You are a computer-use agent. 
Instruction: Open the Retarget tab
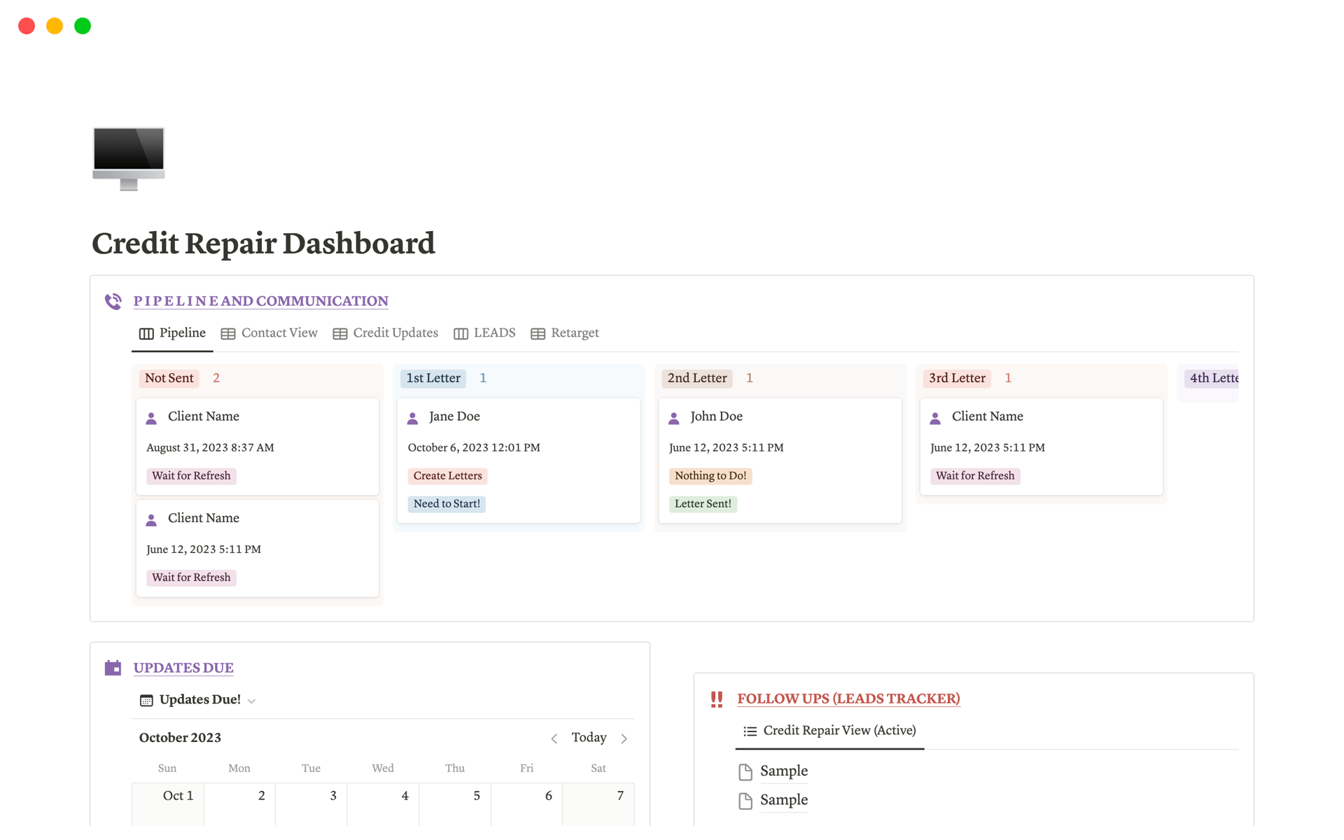565,333
